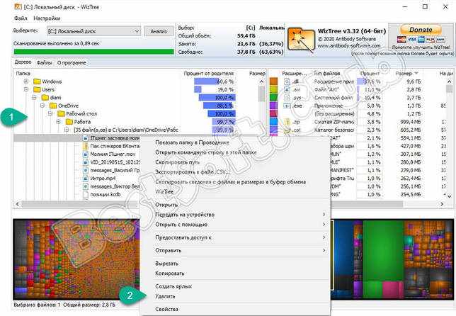Click the Windows folder icon in tree
456x316 pixels.
pos(37,81)
